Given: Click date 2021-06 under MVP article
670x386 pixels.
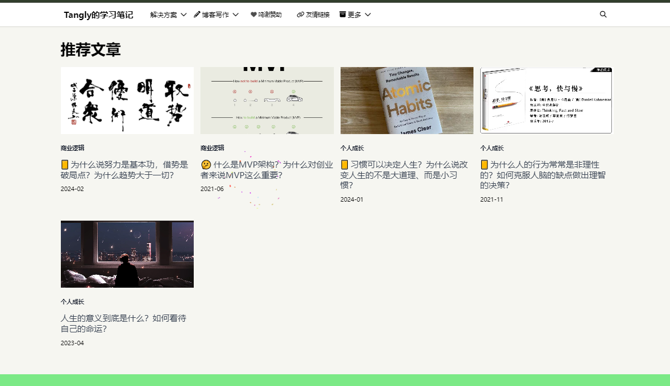Looking at the screenshot, I should (x=212, y=189).
